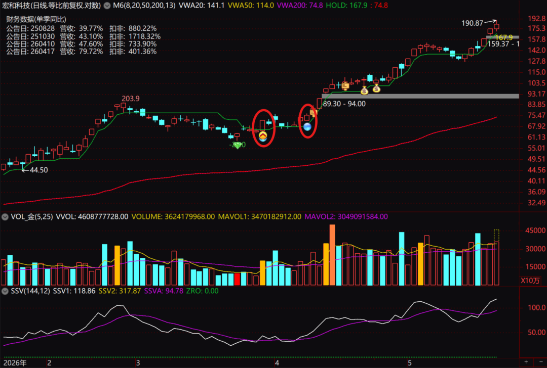Click the VOLUME: 3624179968.00 value

point(173,217)
